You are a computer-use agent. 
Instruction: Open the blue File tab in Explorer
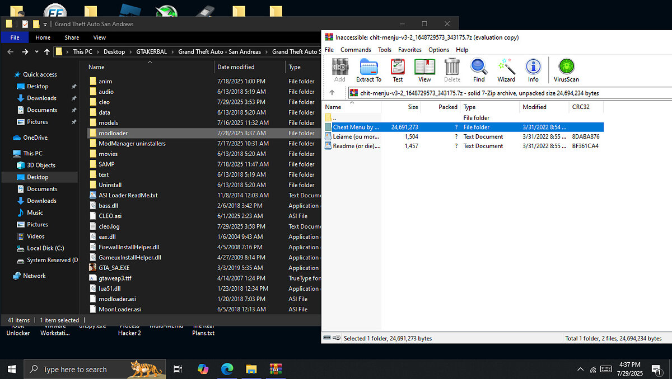coord(15,37)
